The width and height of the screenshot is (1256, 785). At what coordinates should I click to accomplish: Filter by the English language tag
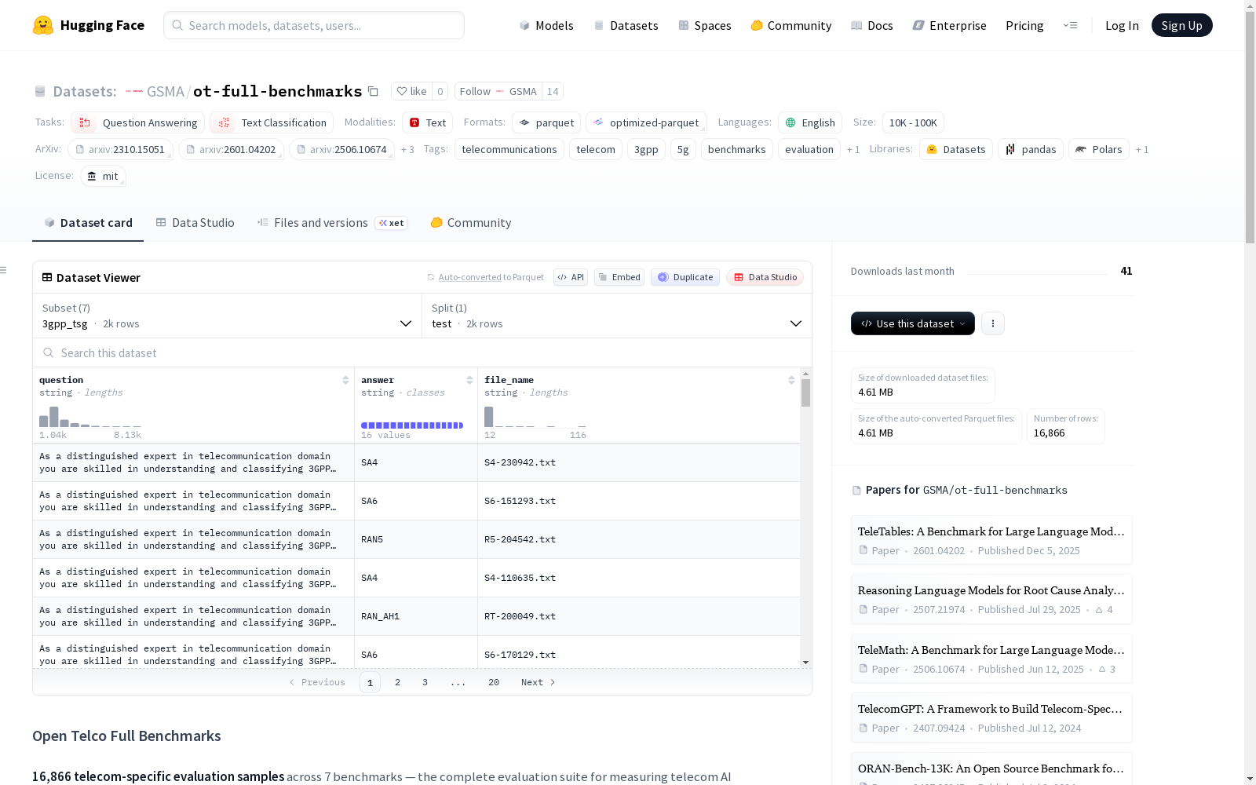tap(810, 122)
